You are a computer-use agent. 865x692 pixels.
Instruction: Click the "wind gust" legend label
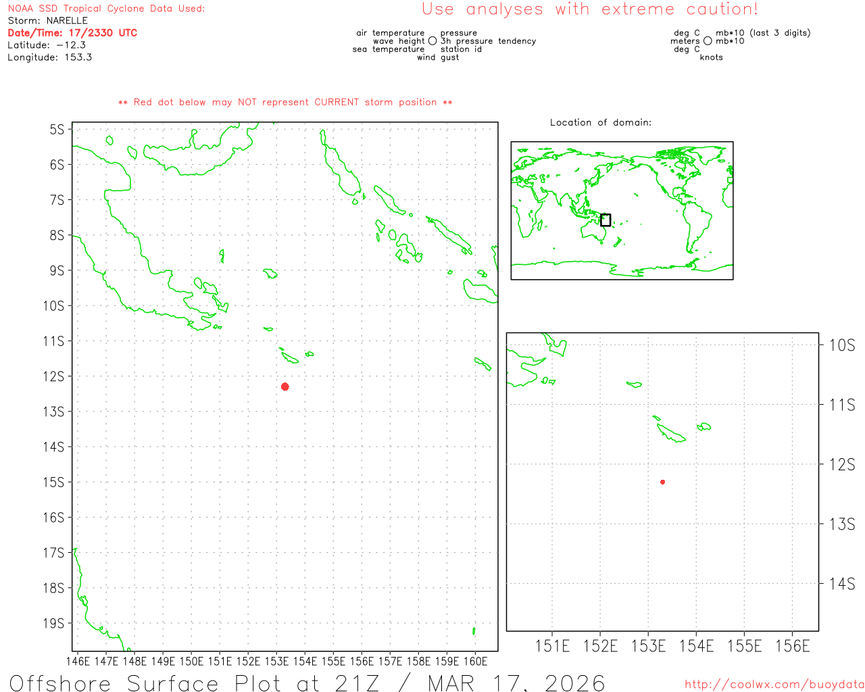coord(437,57)
